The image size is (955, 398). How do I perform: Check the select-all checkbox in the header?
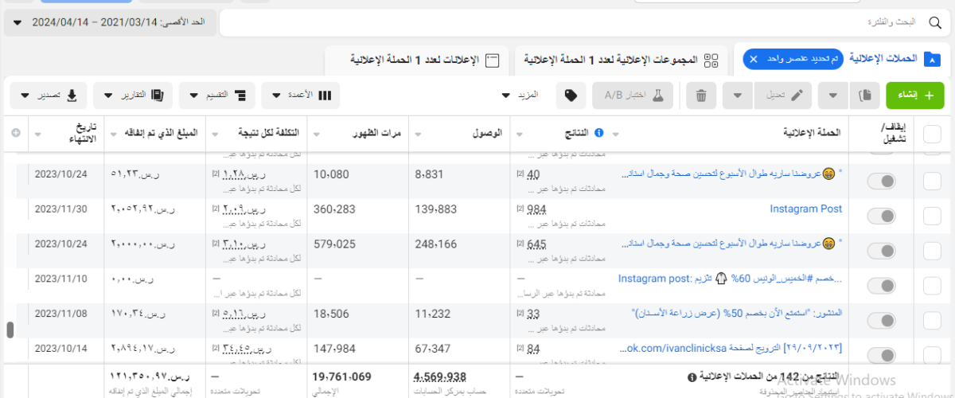coord(932,134)
